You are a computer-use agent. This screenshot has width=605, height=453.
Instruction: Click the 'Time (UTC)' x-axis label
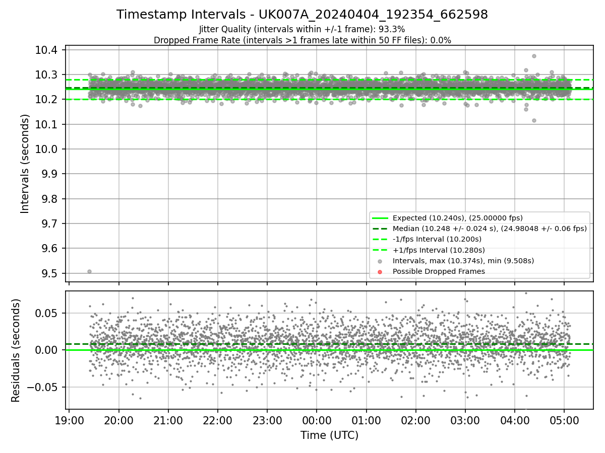click(x=329, y=435)
